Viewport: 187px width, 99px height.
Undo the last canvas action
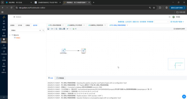point(68,29)
